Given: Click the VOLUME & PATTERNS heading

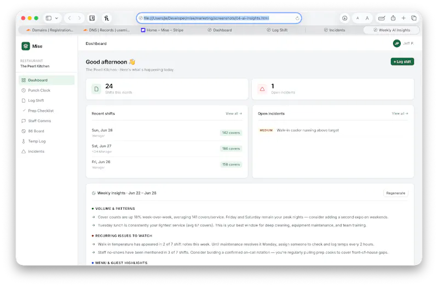Looking at the screenshot, I should tap(115, 209).
